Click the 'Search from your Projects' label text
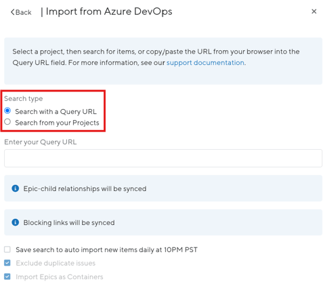Viewport: 323px width, 305px height. [x=57, y=123]
